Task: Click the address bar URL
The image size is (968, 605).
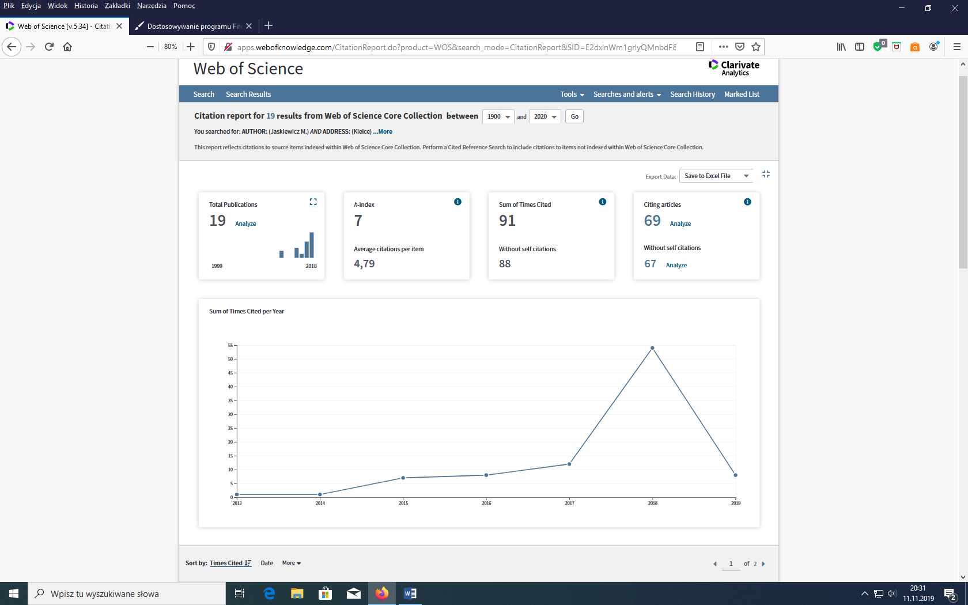Action: click(x=456, y=47)
